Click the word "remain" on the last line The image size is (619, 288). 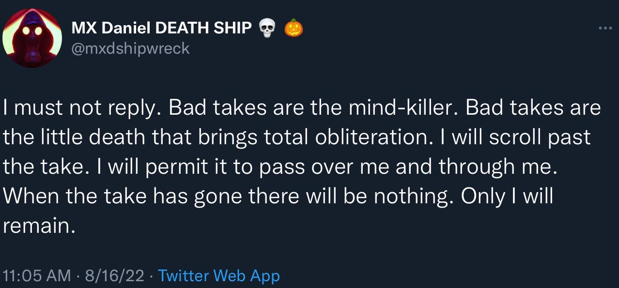pyautogui.click(x=37, y=227)
